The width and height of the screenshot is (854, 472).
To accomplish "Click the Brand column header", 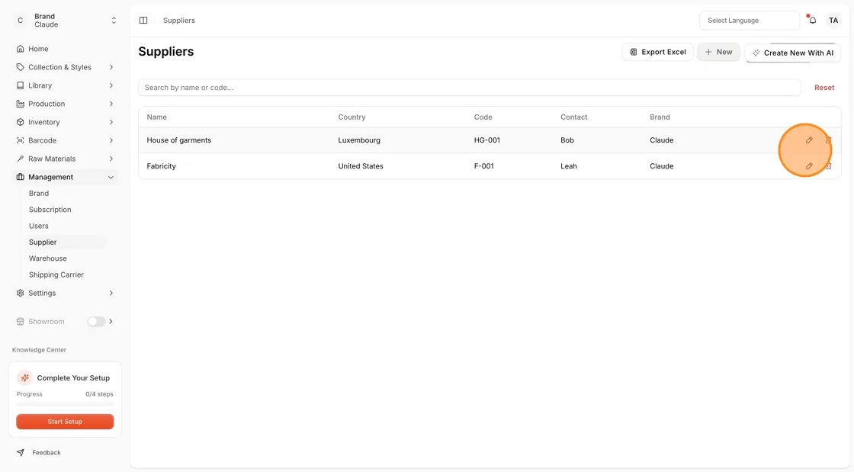I will click(660, 117).
